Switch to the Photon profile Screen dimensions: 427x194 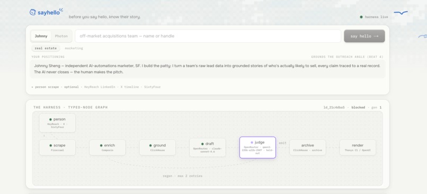(x=61, y=36)
